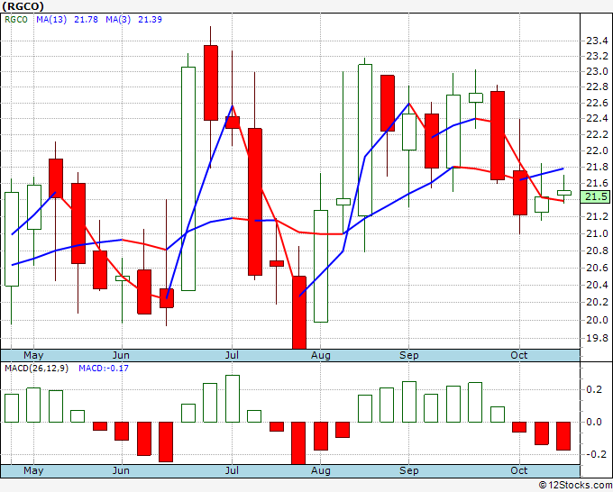613x492 pixels.
Task: Click the highlighted 21.5 current price tag
Action: tap(595, 196)
